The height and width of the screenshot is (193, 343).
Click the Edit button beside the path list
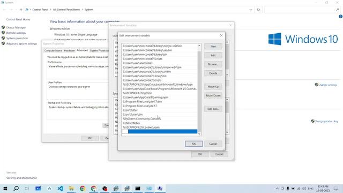coord(213,55)
